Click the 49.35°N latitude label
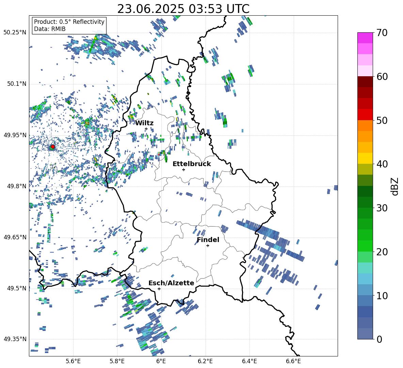403x368 pixels. click(15, 339)
